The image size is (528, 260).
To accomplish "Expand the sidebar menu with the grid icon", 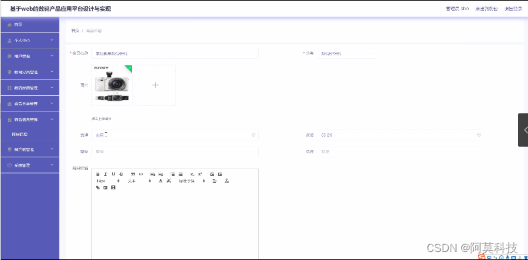I will pos(29,87).
